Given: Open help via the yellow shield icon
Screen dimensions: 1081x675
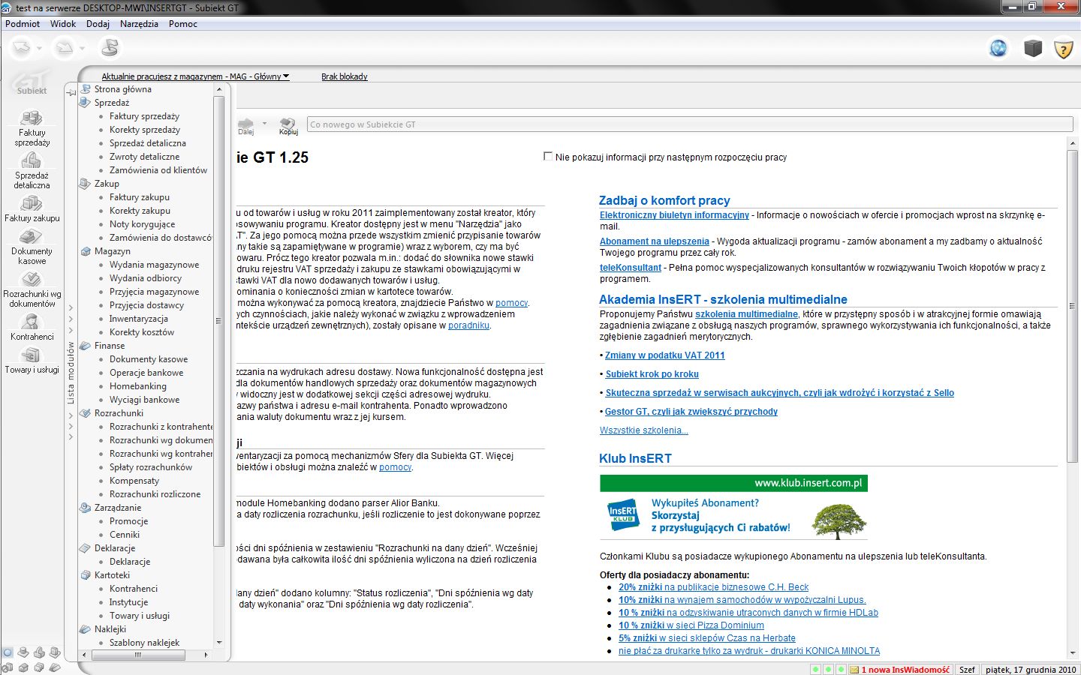Looking at the screenshot, I should (x=1064, y=49).
